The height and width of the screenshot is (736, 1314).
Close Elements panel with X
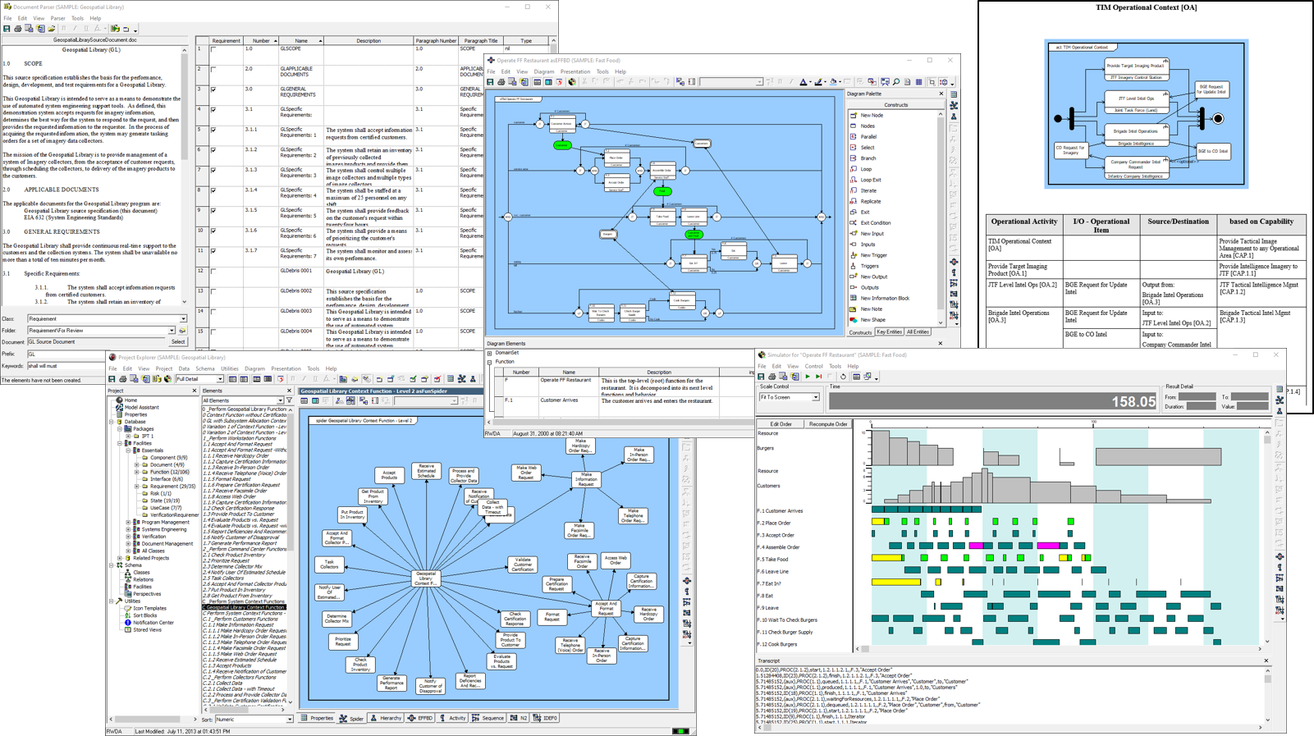point(289,391)
